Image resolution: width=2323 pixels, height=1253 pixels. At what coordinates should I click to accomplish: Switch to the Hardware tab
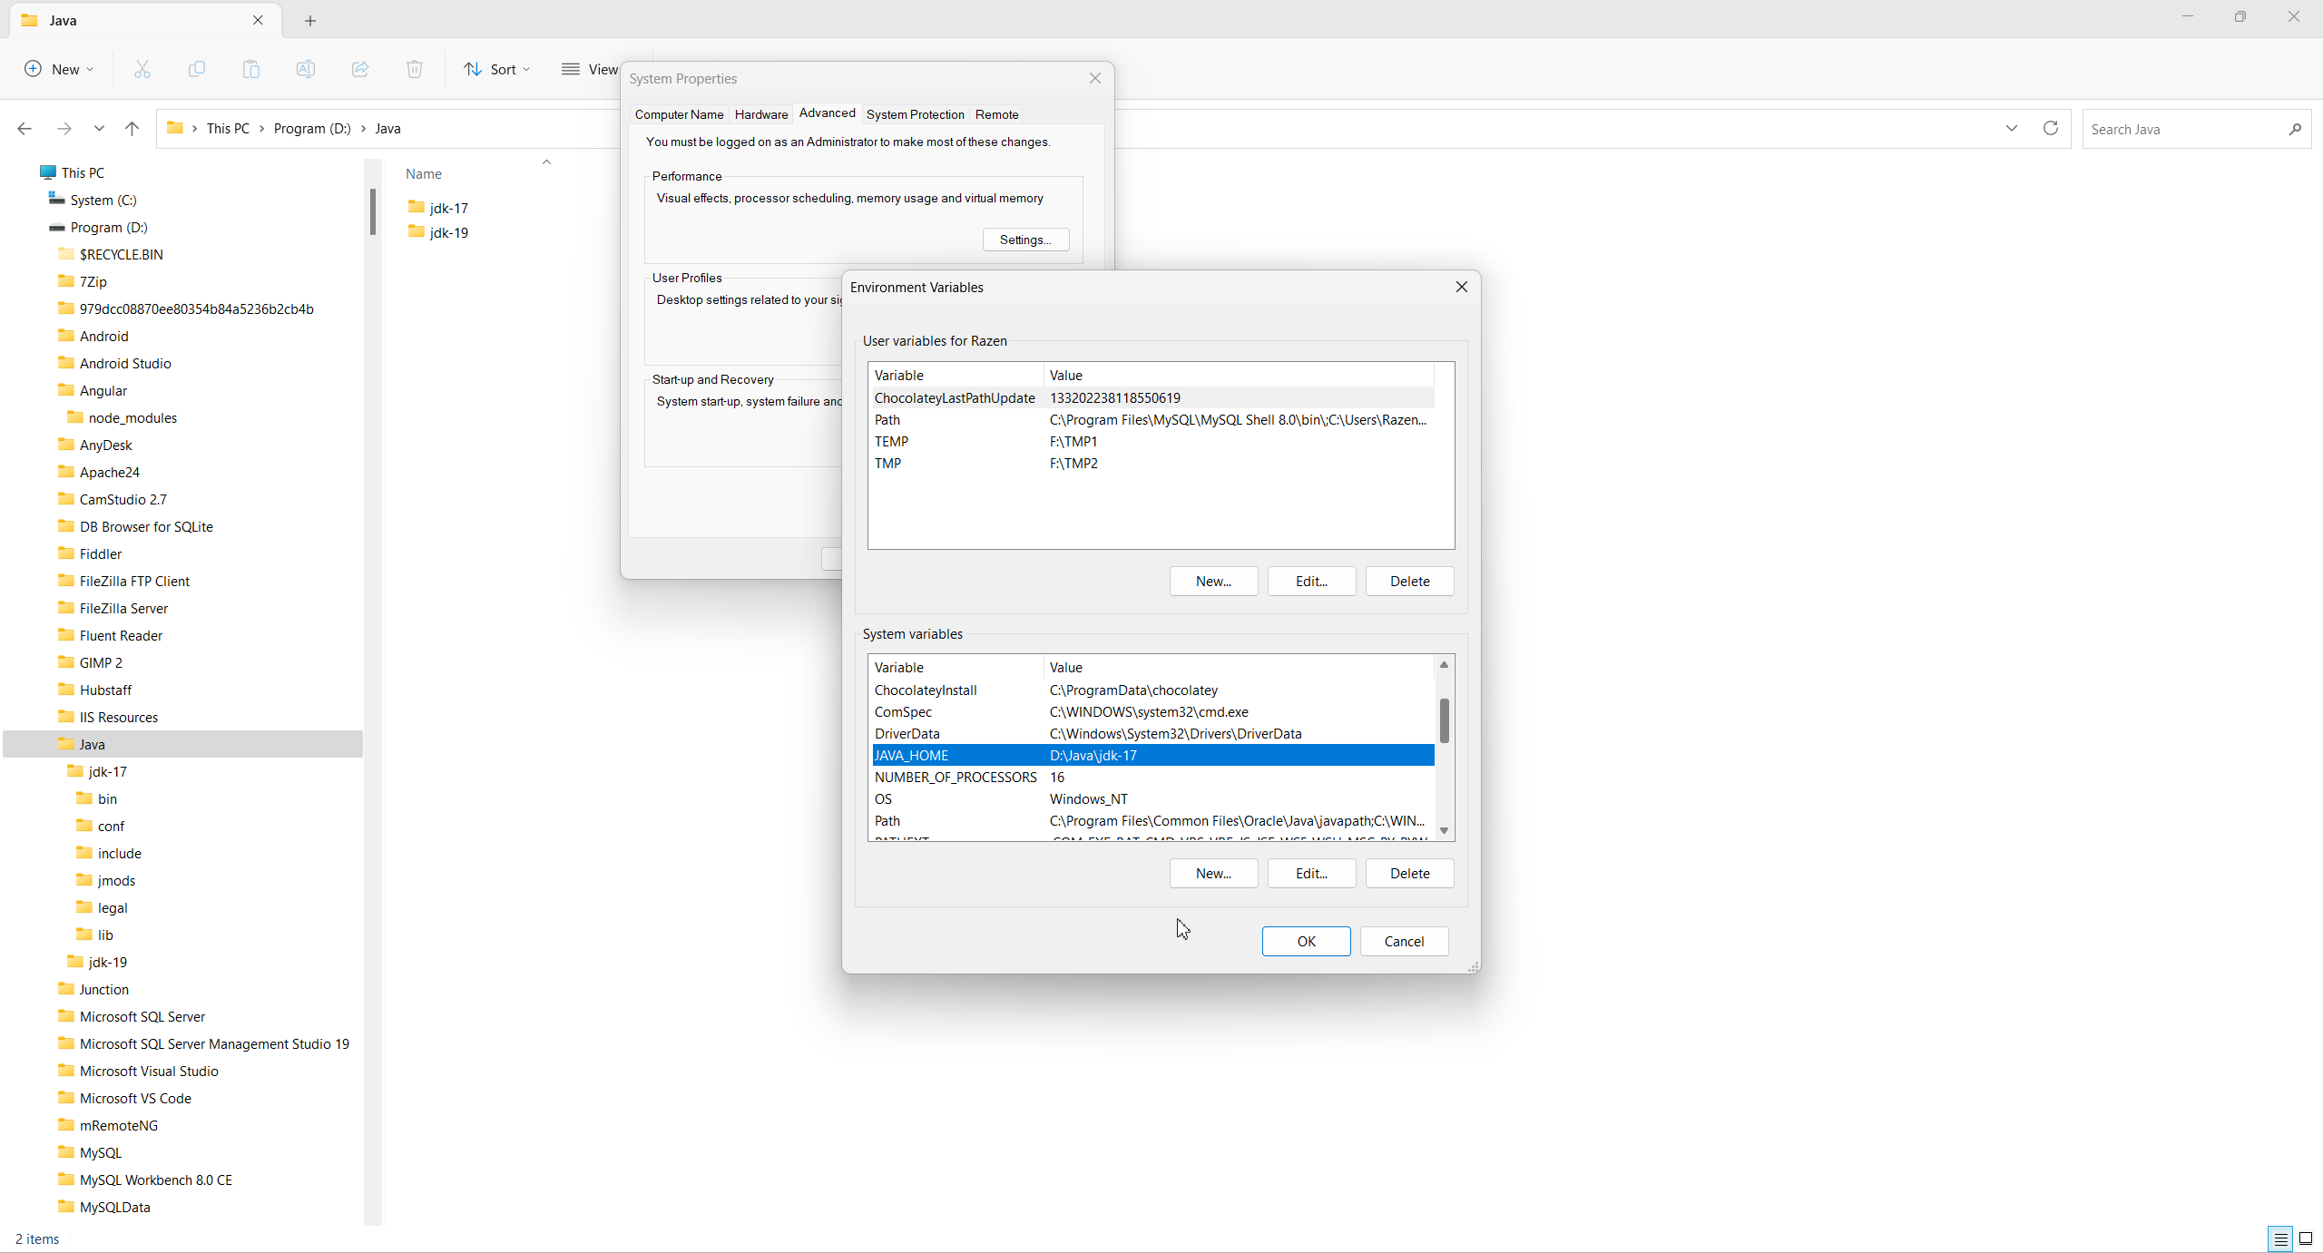(760, 114)
